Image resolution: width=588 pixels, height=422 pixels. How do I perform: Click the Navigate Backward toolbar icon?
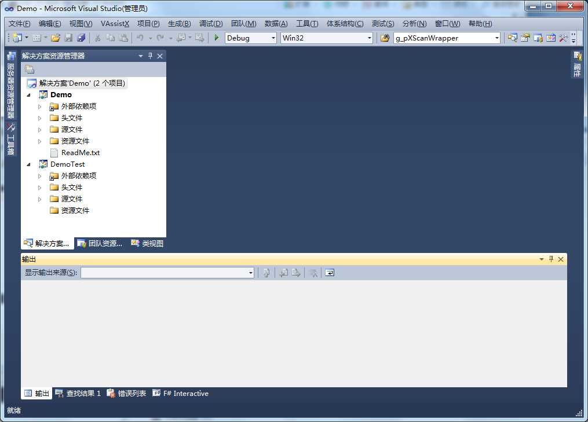(x=181, y=38)
